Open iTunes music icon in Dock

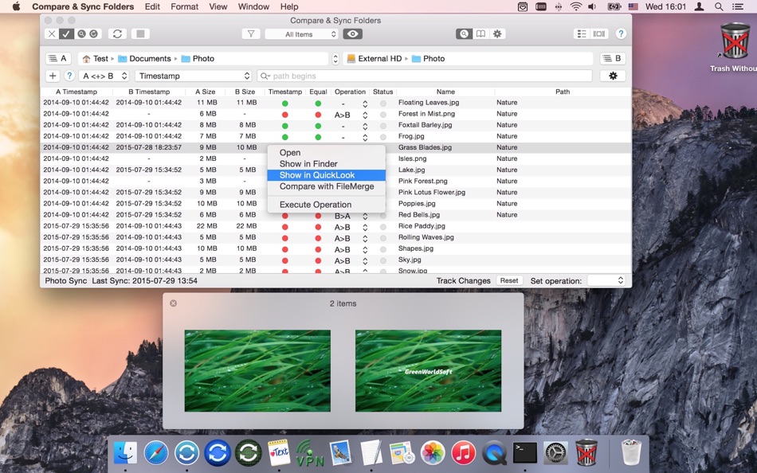(x=464, y=453)
